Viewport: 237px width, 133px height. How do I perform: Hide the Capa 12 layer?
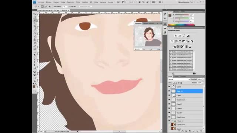(169, 104)
